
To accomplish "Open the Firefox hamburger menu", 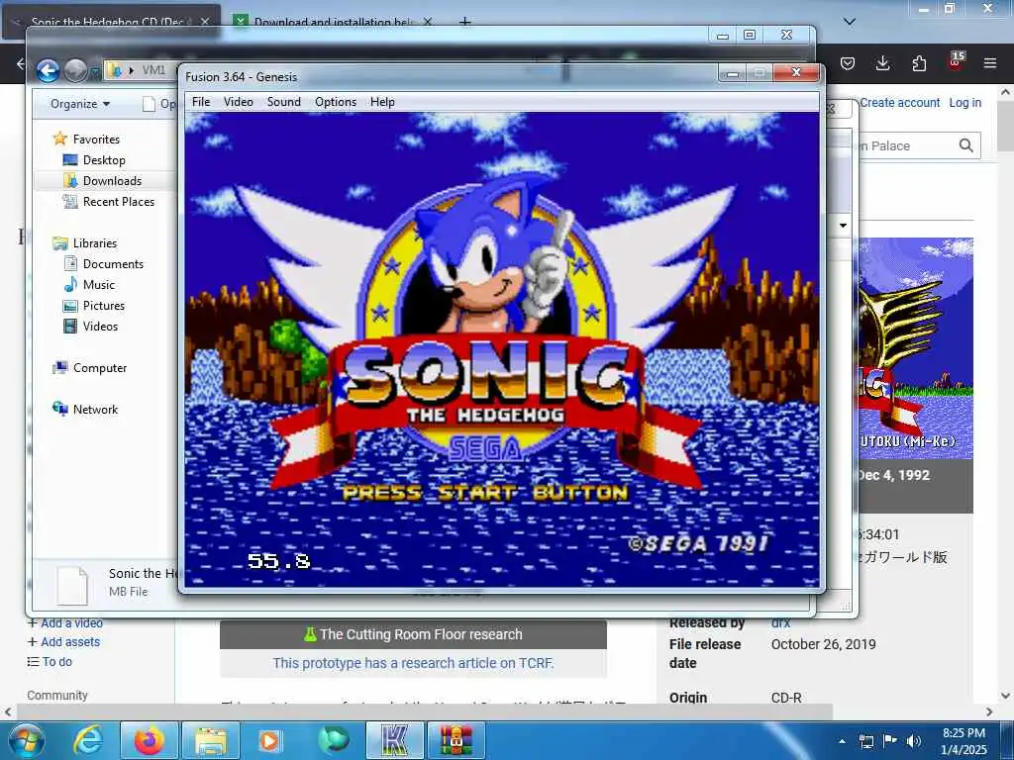I will pyautogui.click(x=990, y=63).
